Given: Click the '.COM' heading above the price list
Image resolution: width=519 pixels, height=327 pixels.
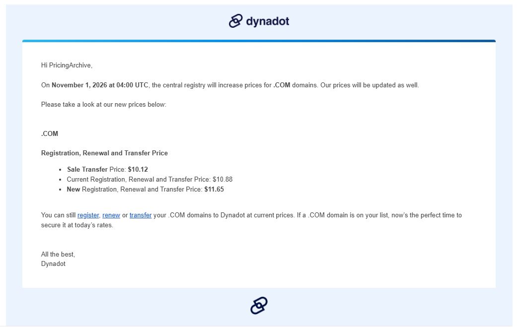Looking at the screenshot, I should 50,134.
